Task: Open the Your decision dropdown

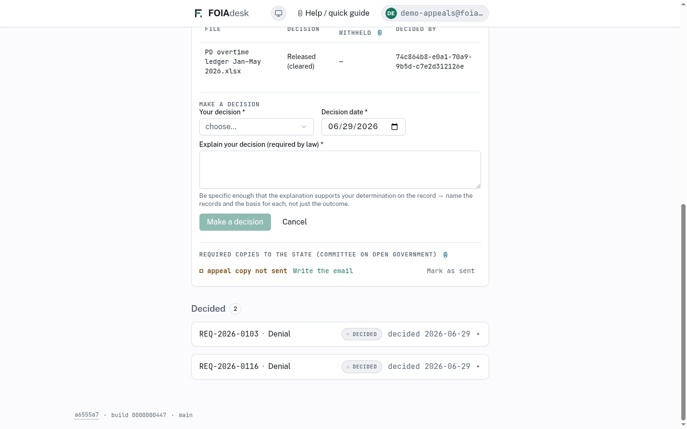Action: (257, 127)
